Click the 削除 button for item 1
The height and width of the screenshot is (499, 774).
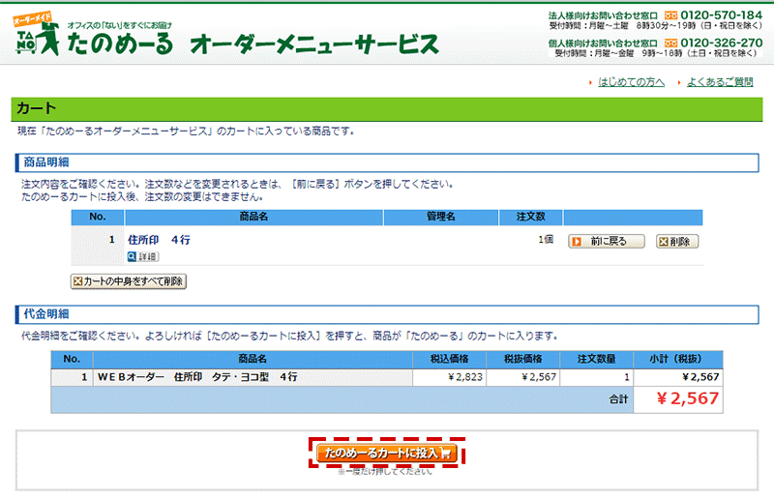(676, 242)
